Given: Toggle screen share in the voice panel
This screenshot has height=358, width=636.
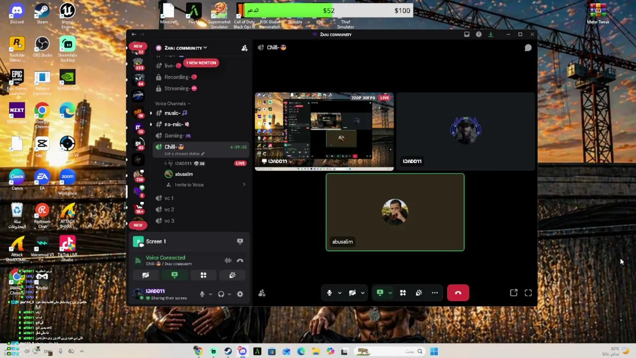Looking at the screenshot, I should (x=174, y=275).
